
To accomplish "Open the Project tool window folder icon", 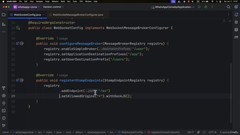I will [x=4, y=15].
